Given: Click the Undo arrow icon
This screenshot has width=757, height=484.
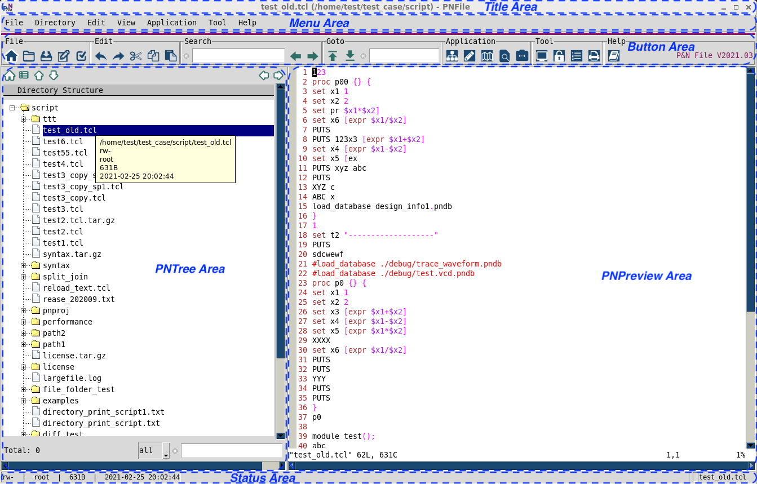Looking at the screenshot, I should coord(101,56).
